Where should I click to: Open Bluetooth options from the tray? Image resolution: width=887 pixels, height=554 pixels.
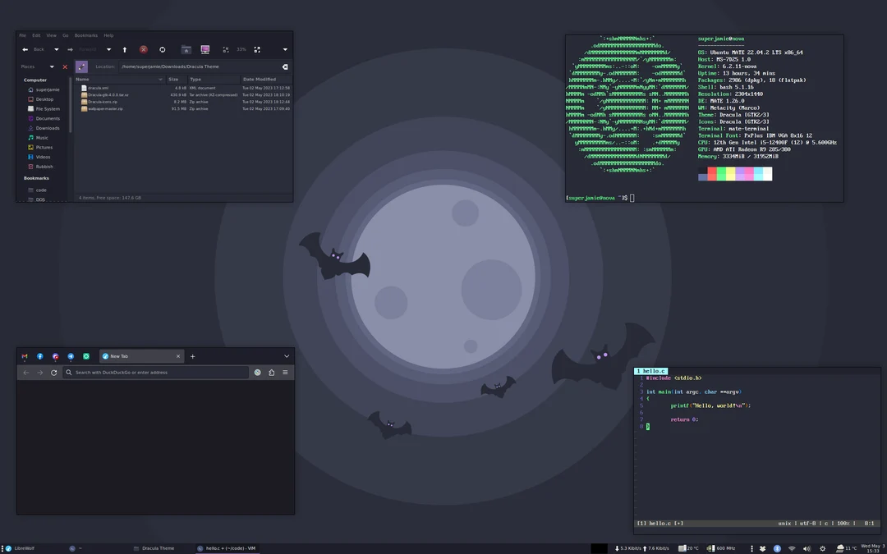tap(777, 548)
